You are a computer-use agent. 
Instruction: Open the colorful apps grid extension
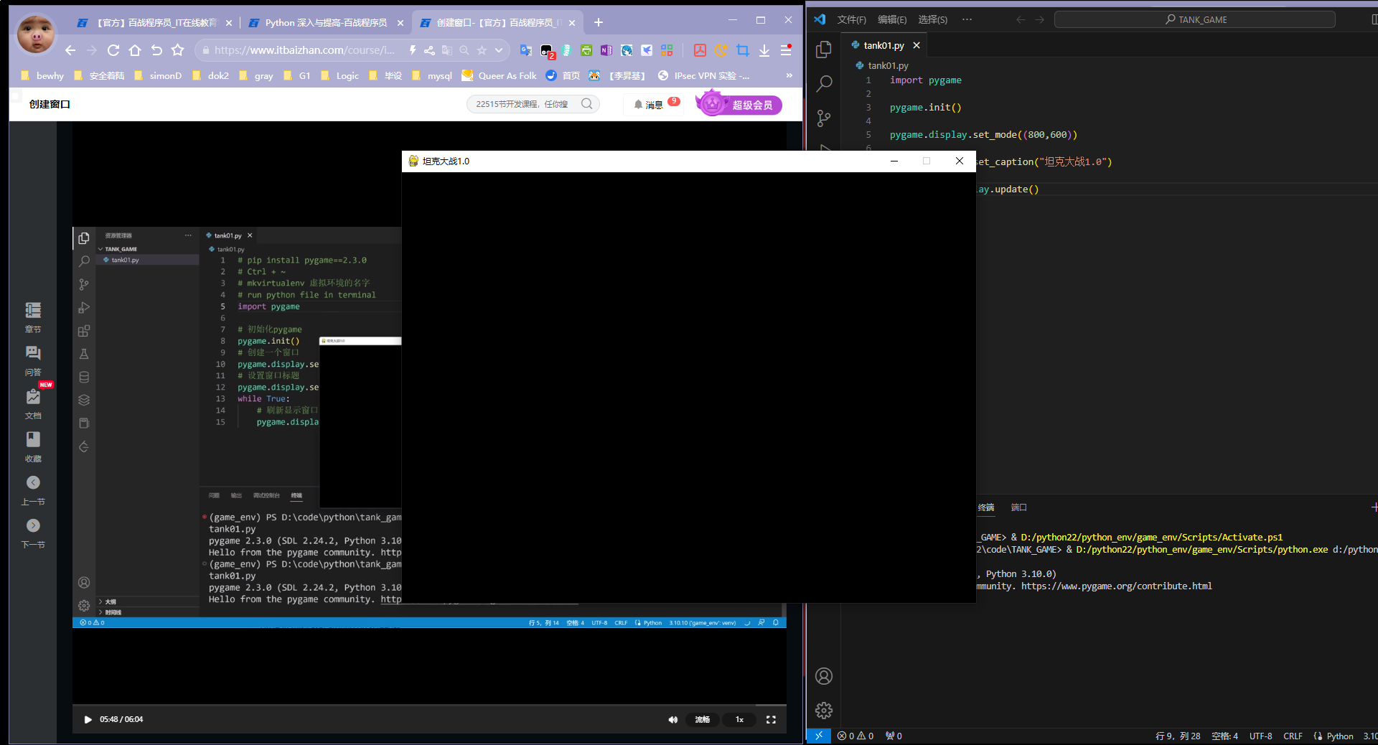coord(667,50)
